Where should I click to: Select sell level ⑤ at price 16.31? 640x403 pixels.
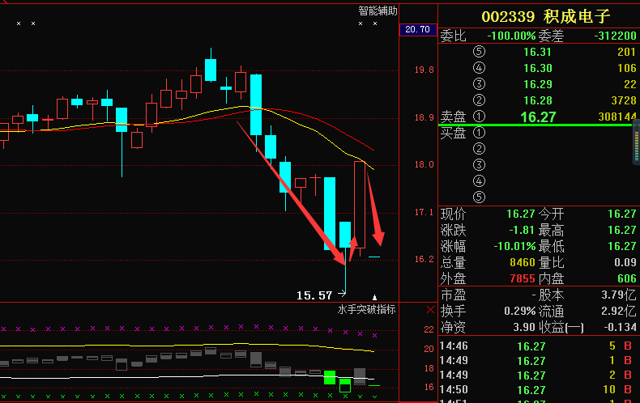click(x=537, y=52)
